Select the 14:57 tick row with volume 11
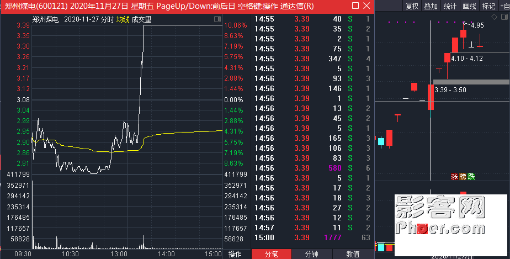Image resolution: width=510 pixels, height=259 pixels. [x=312, y=228]
